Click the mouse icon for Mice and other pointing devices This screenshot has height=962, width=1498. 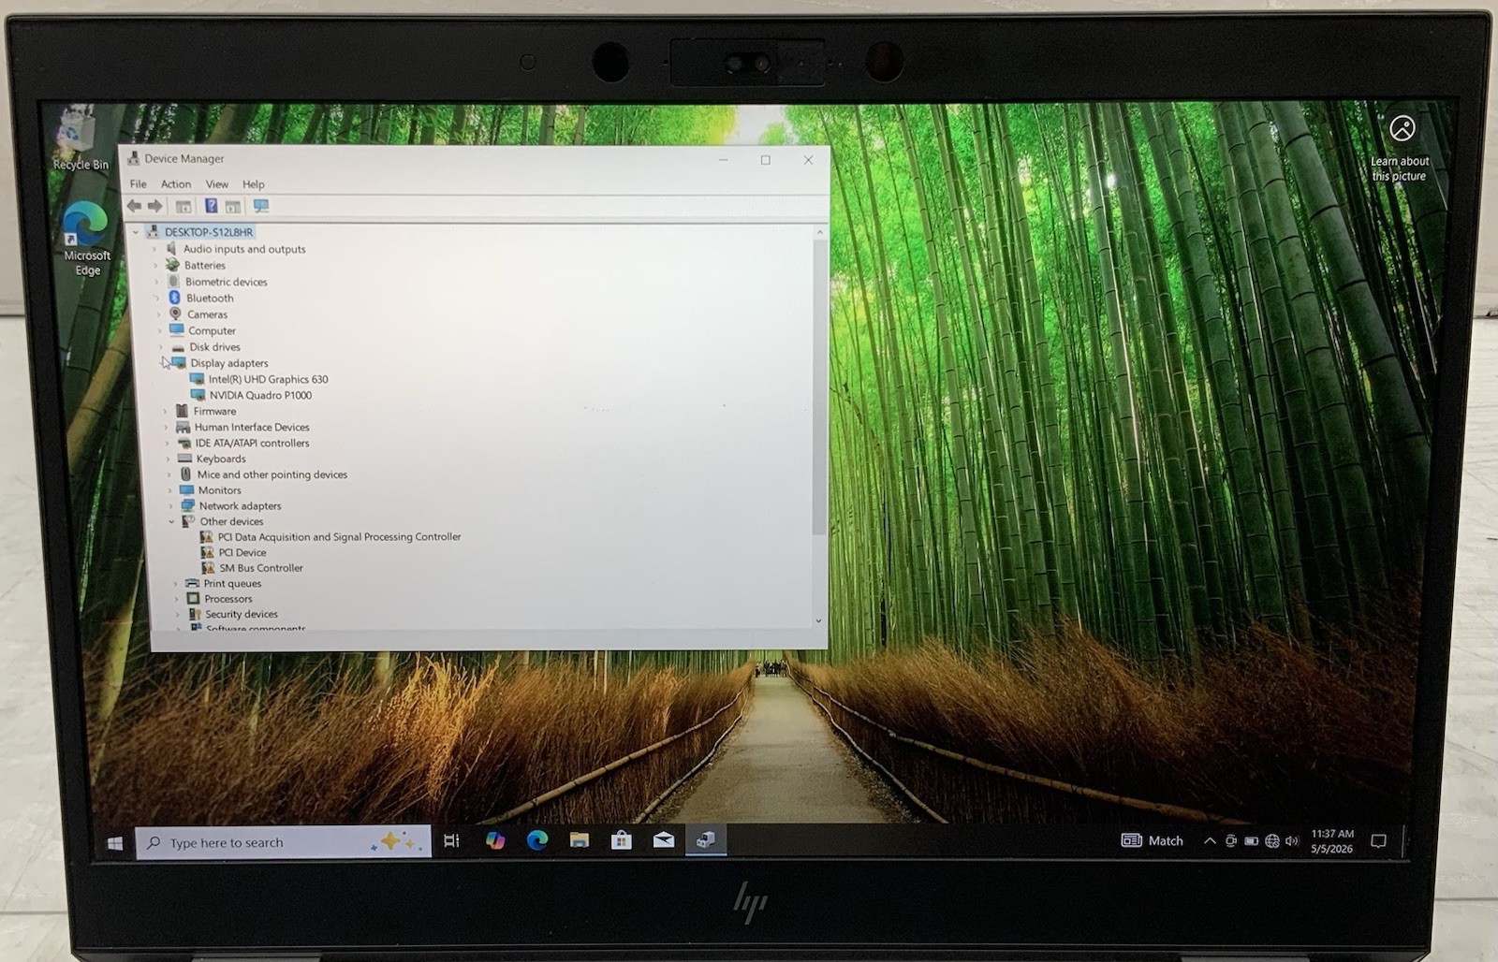185,474
